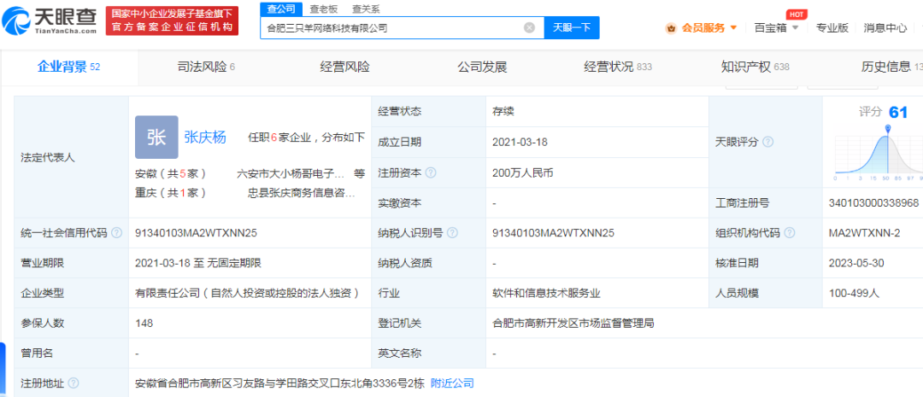Click help icon next to 注册地址
The width and height of the screenshot is (923, 397).
(x=73, y=383)
